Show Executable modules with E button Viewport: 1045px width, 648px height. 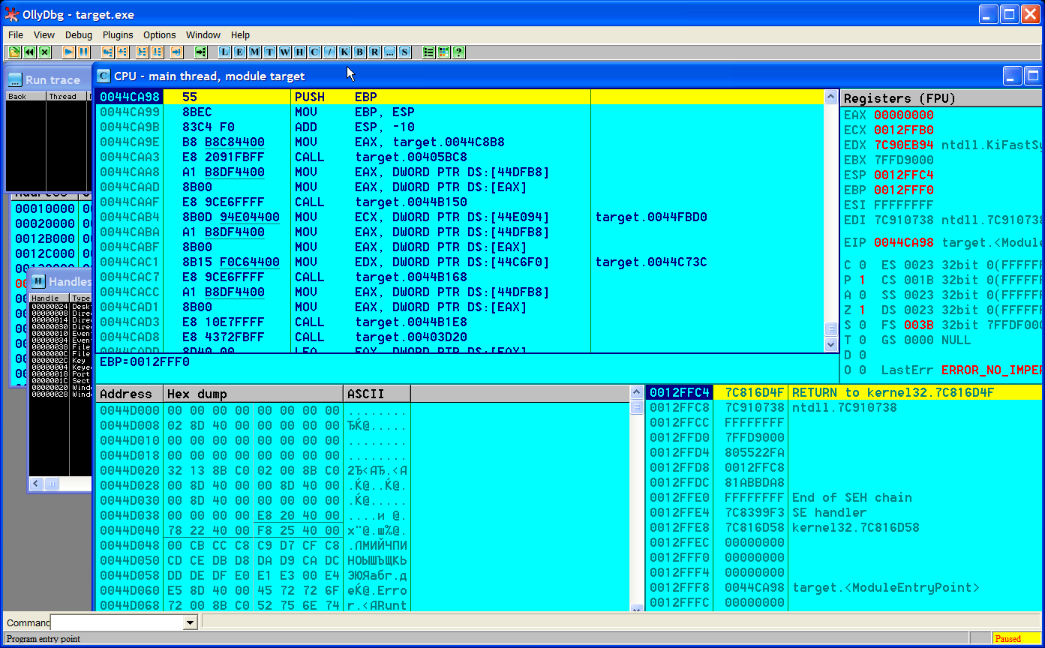239,52
